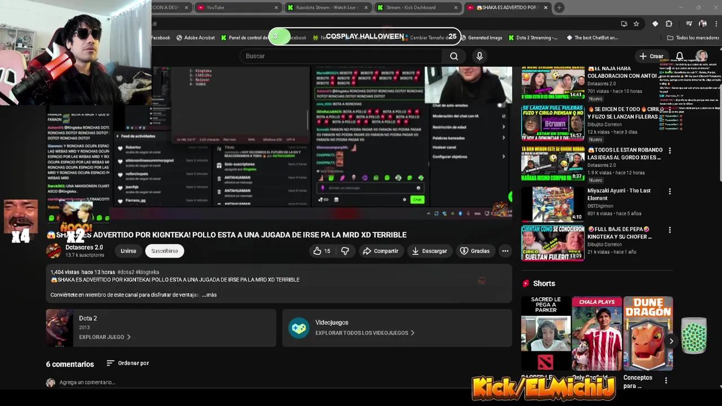The image size is (722, 406).
Task: Open options for Todos Le Estan Robando video
Action: [x=670, y=151]
